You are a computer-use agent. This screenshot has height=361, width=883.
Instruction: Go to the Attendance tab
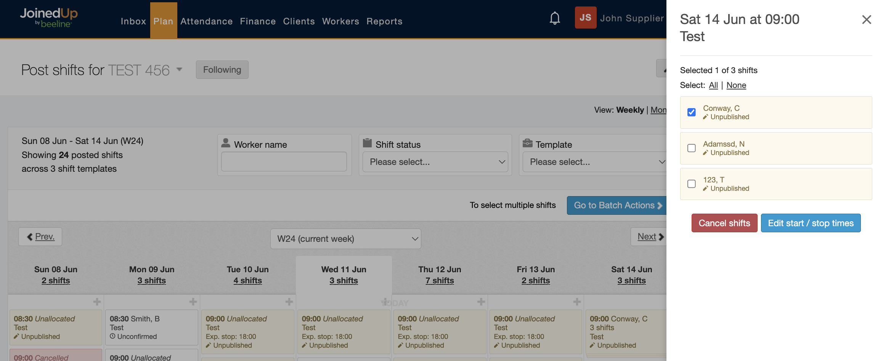206,21
